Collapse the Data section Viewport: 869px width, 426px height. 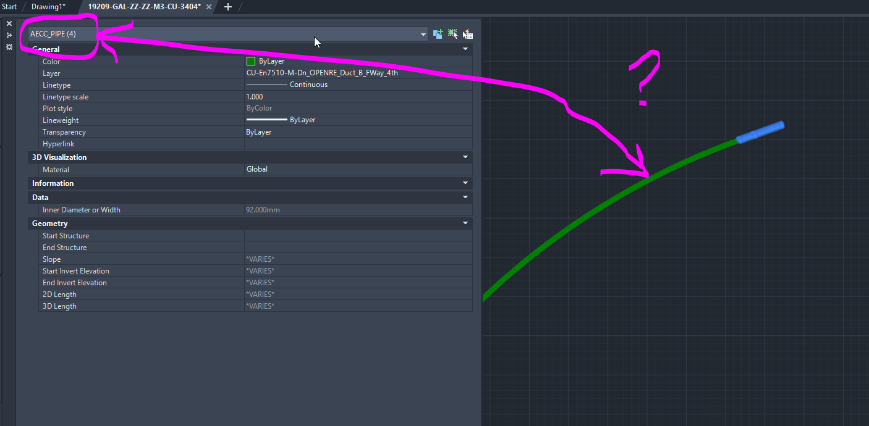(x=465, y=197)
